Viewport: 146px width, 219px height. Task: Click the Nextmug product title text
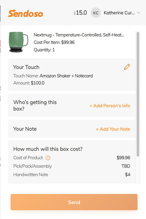79,35
